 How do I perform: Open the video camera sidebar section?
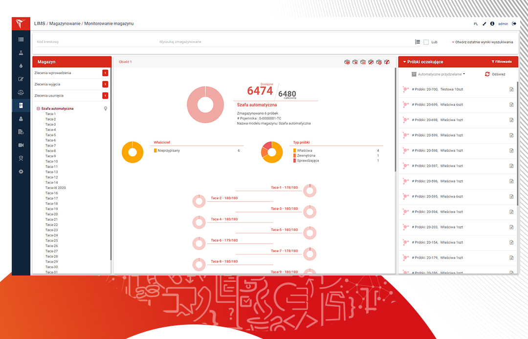(x=21, y=145)
